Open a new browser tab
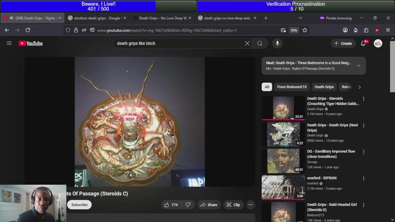Viewport: 395px width, 222px height. click(266, 18)
